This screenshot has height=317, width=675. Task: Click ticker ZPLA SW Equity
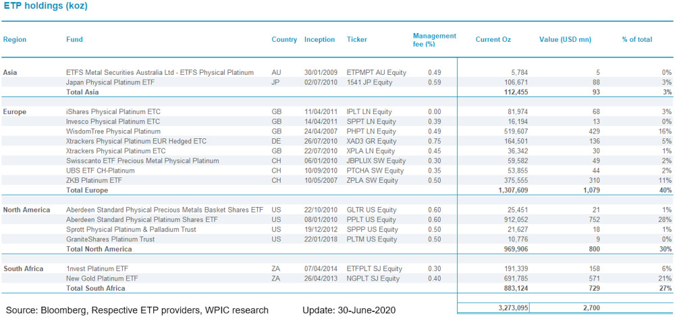[x=371, y=181]
